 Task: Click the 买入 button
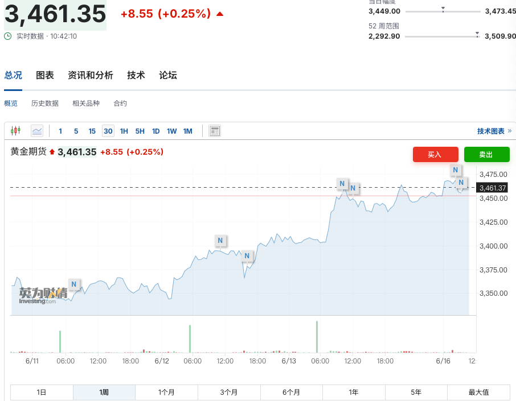point(435,154)
